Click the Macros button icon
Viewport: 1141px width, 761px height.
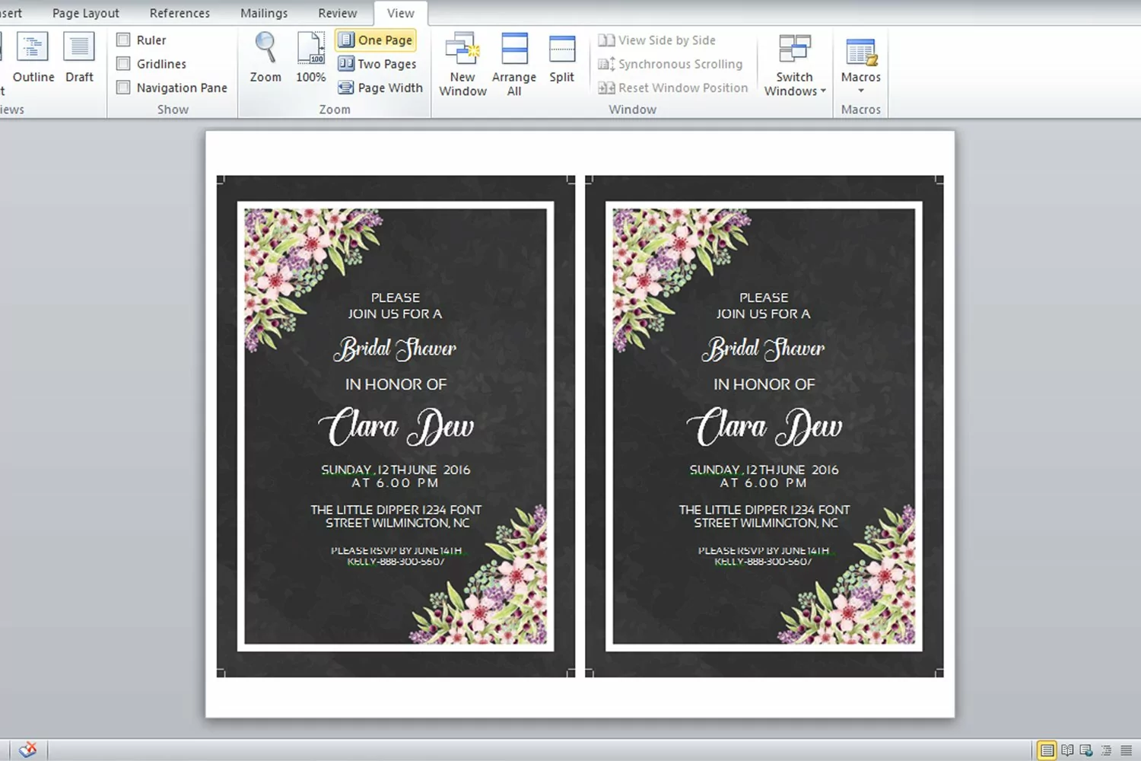[861, 51]
